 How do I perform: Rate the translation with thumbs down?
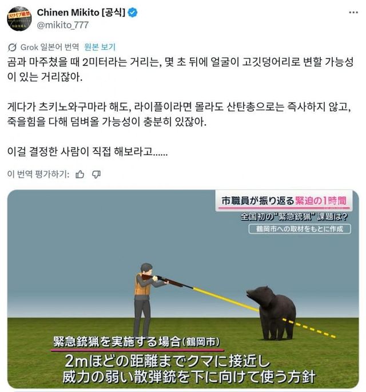[x=96, y=174]
